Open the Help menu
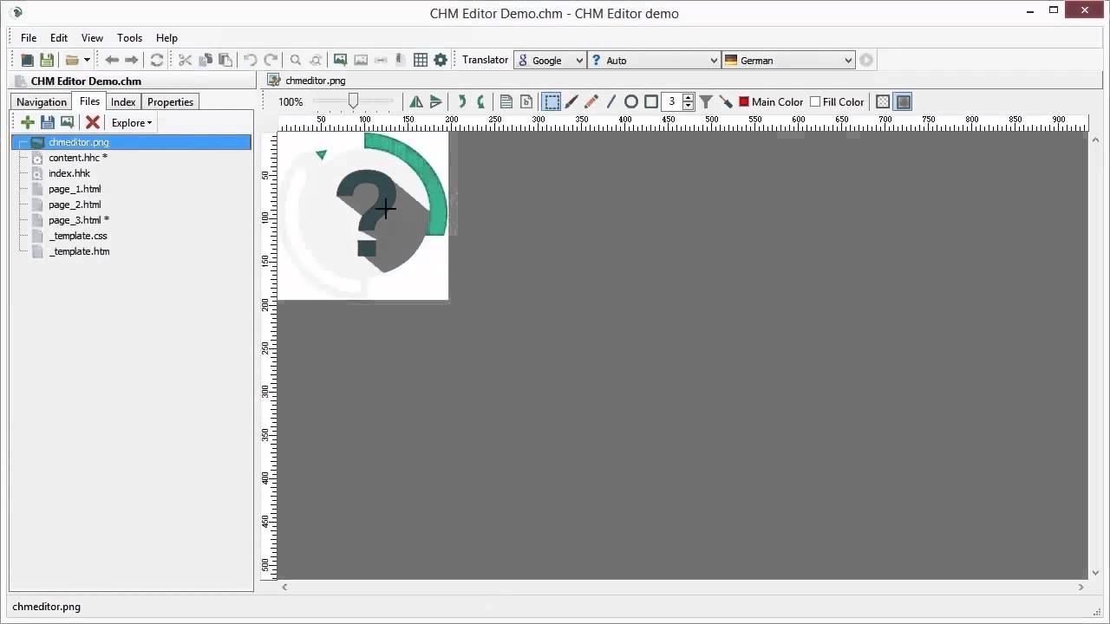The width and height of the screenshot is (1110, 624). (x=166, y=38)
